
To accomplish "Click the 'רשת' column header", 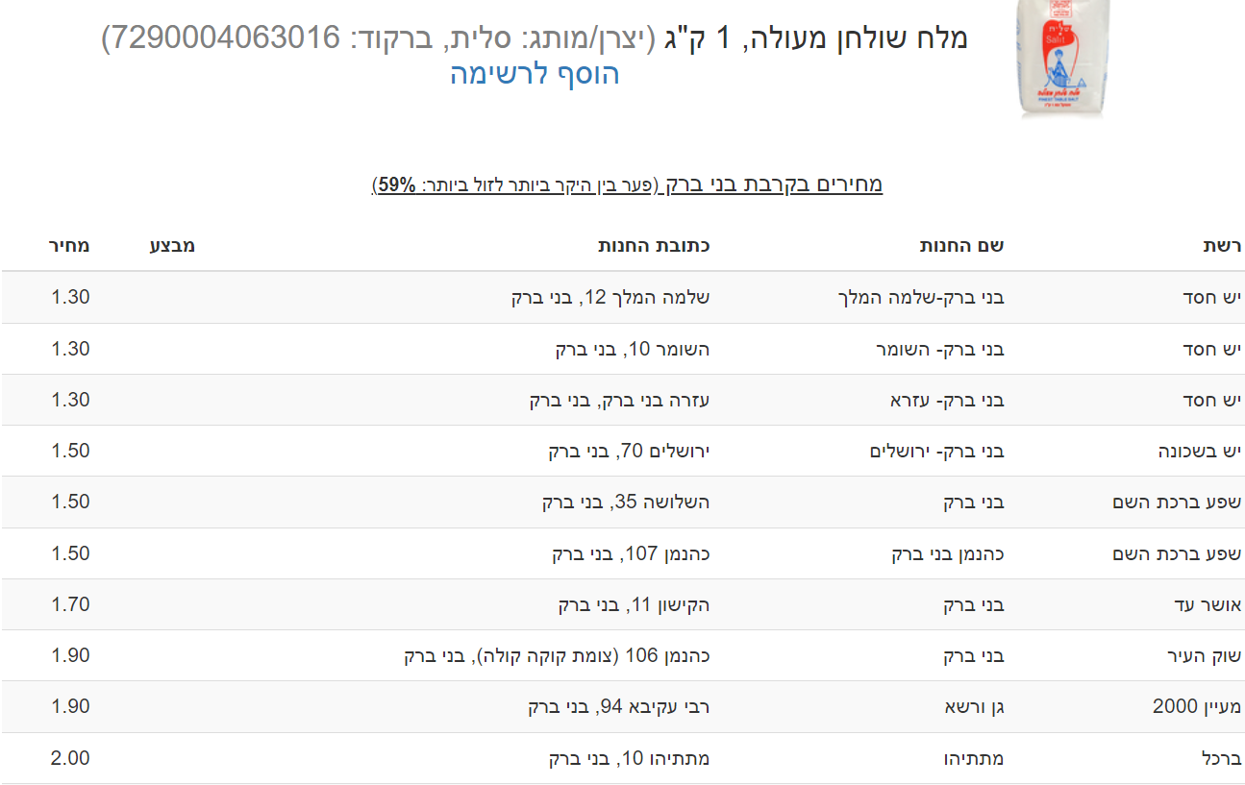I will coord(1223,245).
